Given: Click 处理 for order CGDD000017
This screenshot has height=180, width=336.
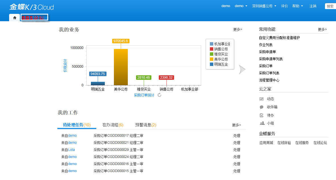Looking at the screenshot, I should (x=237, y=136).
